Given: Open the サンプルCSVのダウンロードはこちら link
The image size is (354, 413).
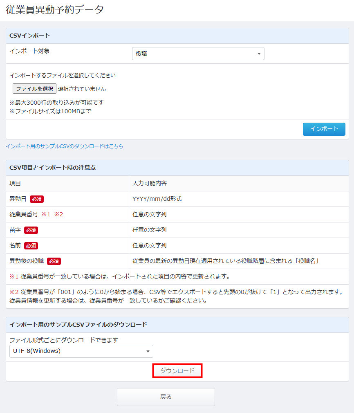Looking at the screenshot, I should 65,146.
